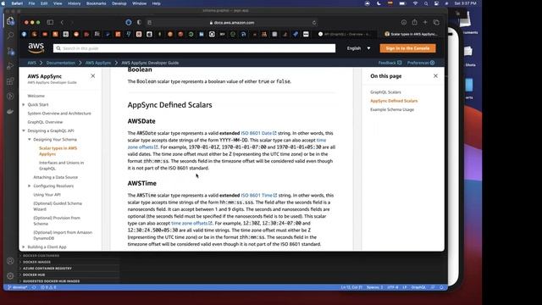Click the develop branch indicator in status bar
Viewport: 542px width, 305px height.
[x=17, y=287]
